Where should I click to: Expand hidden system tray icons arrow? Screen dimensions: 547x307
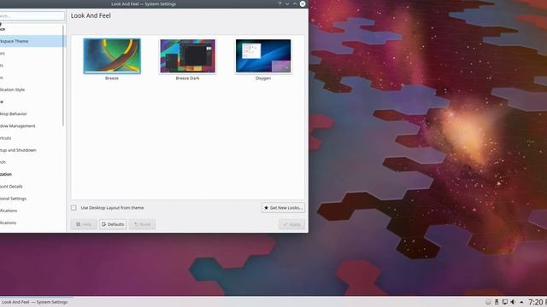coord(521,302)
